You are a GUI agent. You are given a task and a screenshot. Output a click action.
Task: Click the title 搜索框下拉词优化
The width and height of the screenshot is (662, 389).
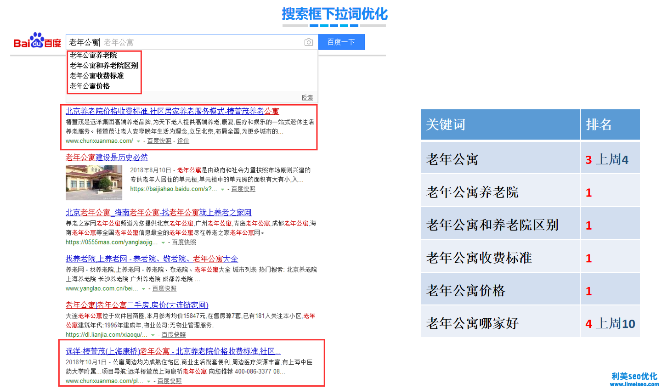[334, 14]
